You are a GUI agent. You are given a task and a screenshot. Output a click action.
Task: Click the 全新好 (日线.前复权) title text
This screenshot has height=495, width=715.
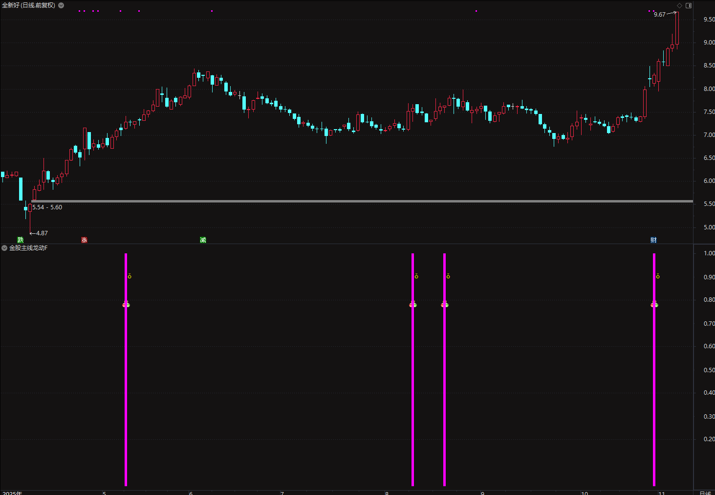point(29,5)
